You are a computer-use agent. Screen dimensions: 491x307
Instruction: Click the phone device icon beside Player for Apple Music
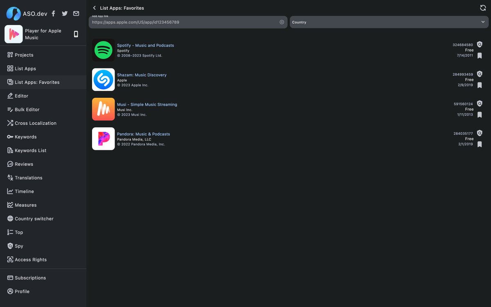76,34
